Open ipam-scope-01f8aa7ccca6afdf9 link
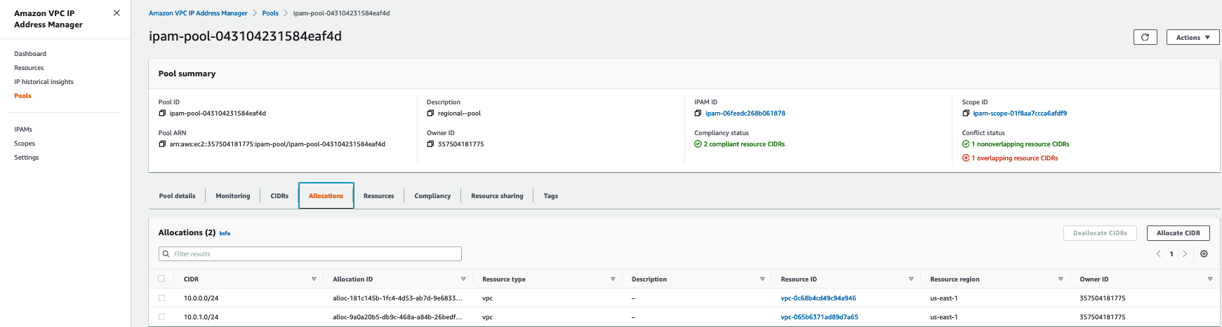The image size is (1222, 327). click(x=1020, y=113)
